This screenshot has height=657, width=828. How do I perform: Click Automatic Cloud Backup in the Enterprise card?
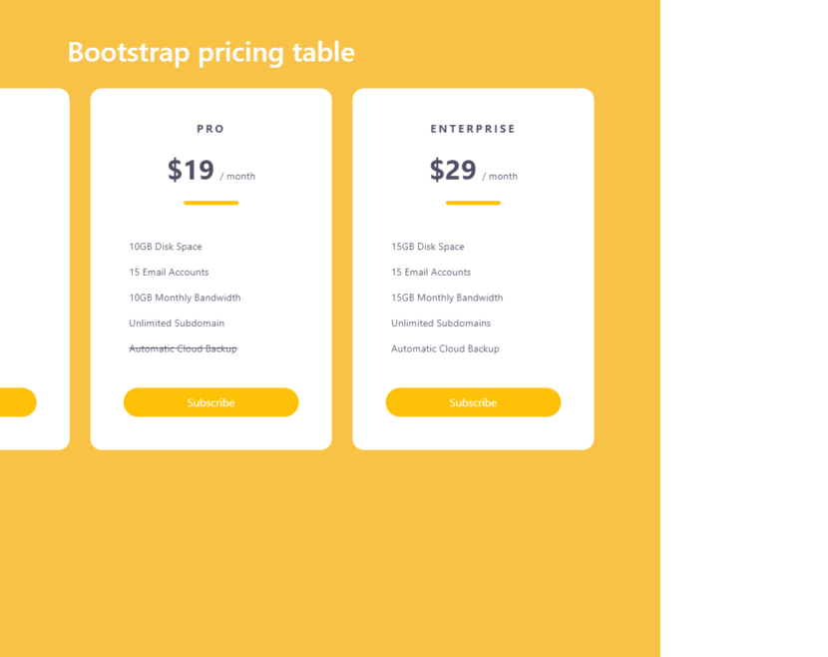coord(445,348)
